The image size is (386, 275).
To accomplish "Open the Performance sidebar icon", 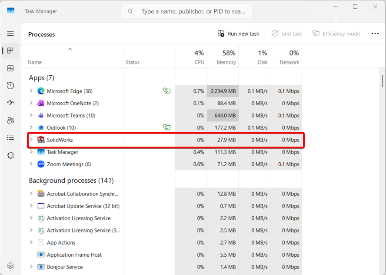I will coord(10,68).
